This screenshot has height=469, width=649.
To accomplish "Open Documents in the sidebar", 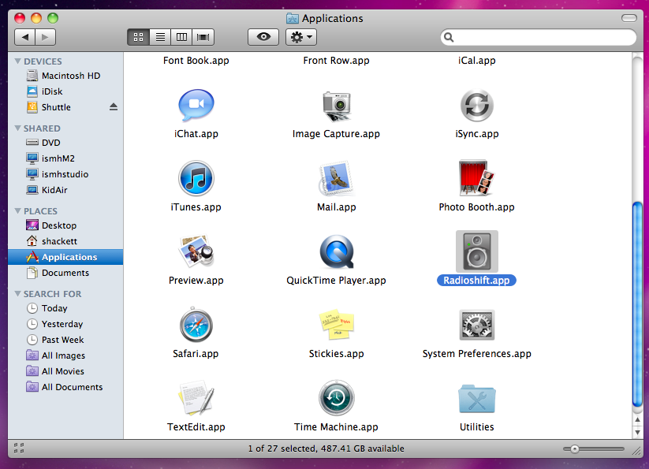I will (x=65, y=273).
